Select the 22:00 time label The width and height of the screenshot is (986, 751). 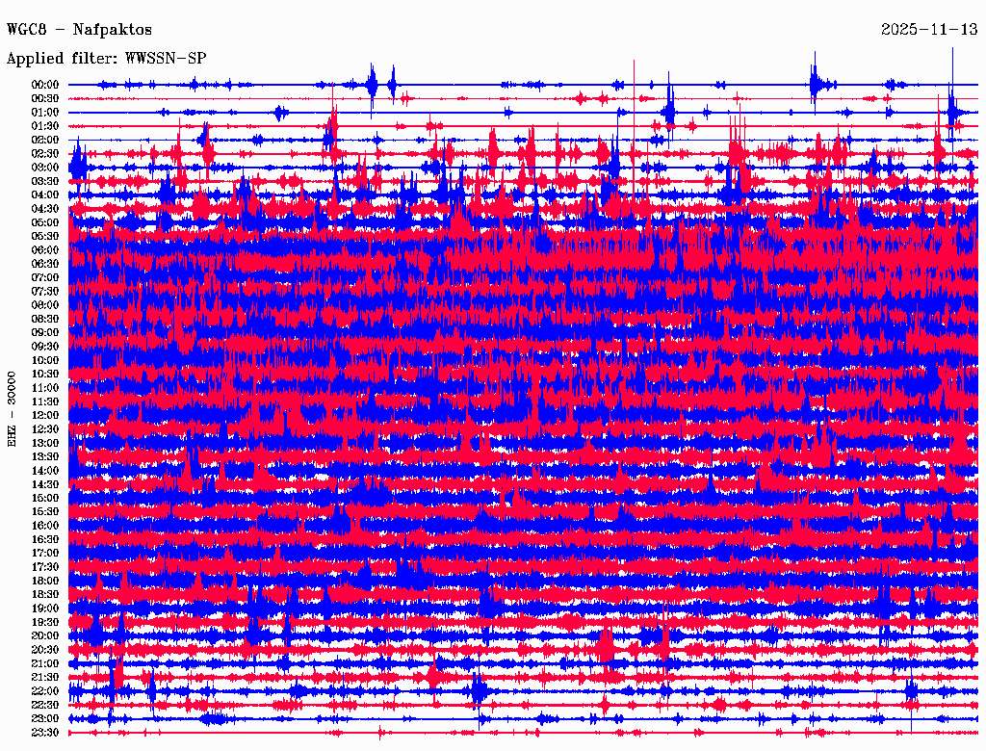click(45, 691)
